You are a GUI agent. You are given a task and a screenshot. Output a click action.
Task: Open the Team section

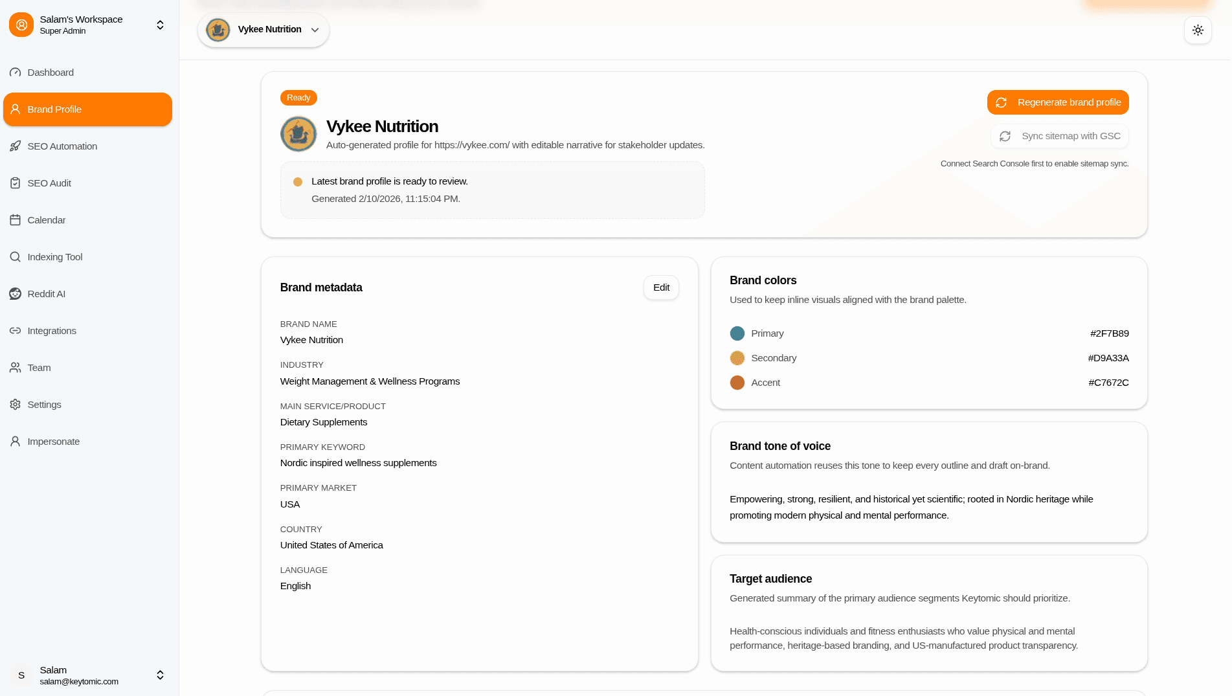pyautogui.click(x=39, y=367)
